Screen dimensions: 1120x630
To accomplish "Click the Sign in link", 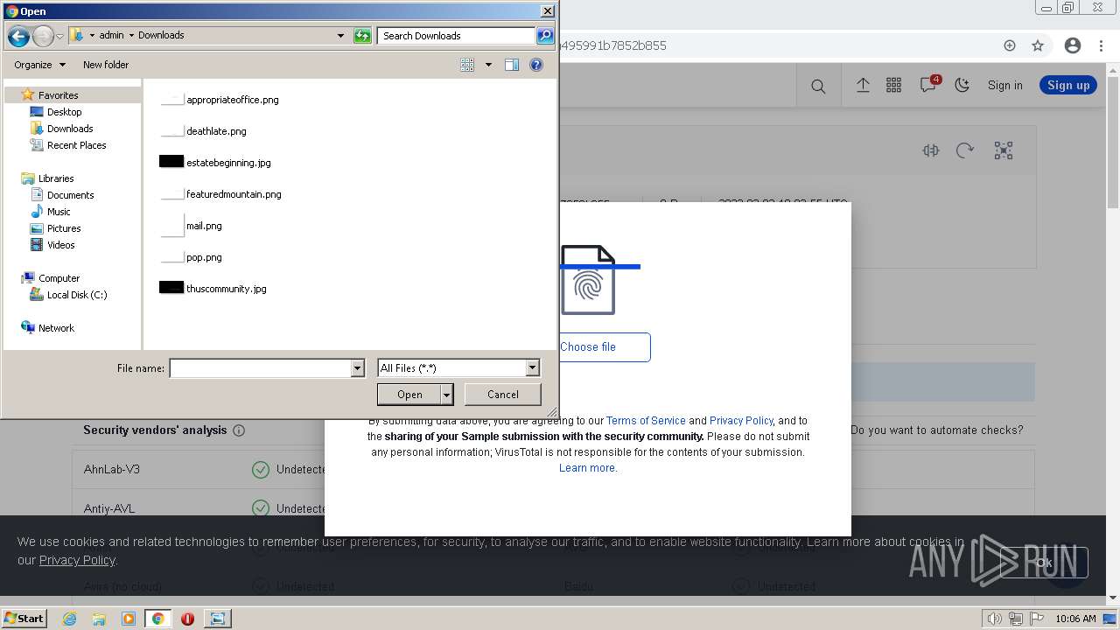I will pyautogui.click(x=1004, y=85).
